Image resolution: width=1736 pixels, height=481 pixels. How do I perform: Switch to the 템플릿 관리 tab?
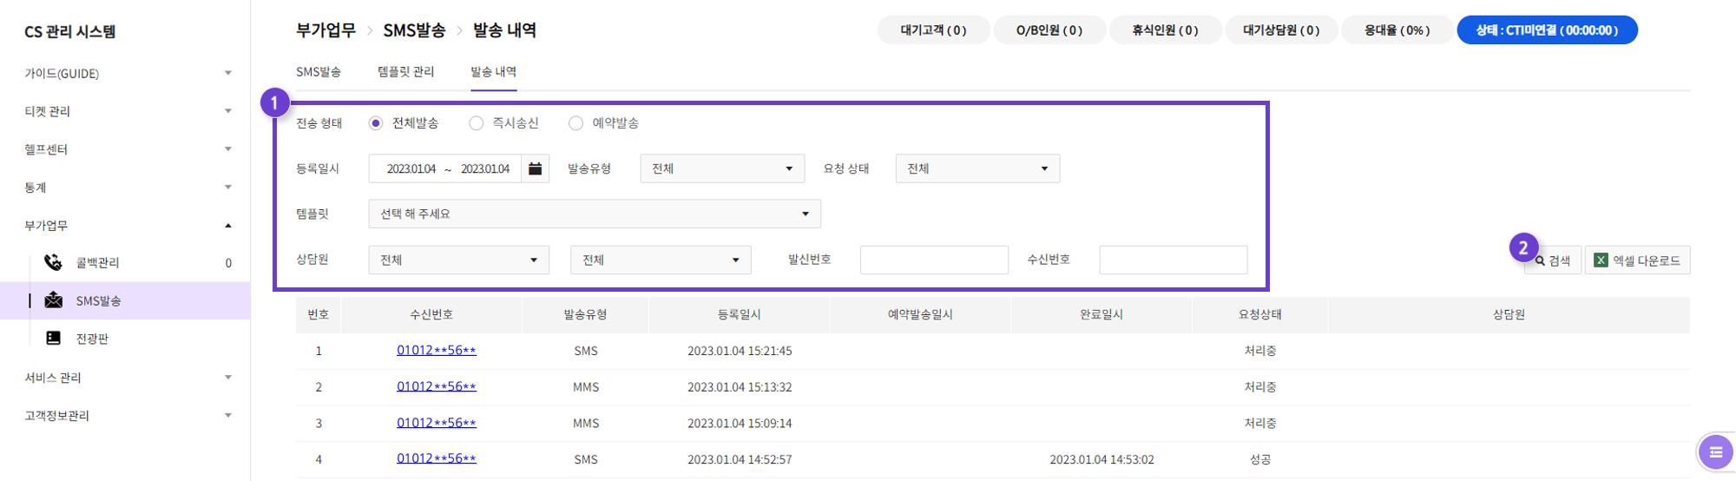tap(405, 72)
